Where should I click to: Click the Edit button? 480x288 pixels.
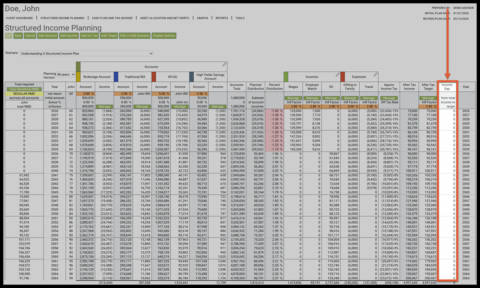9,35
